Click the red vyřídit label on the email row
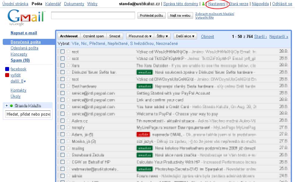Screen dimensions: 295x182 [x=143, y=134]
